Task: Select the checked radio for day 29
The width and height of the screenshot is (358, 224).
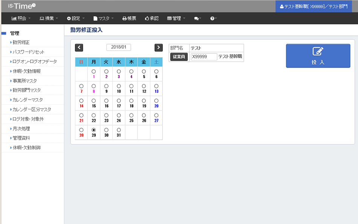Action: click(x=93, y=130)
